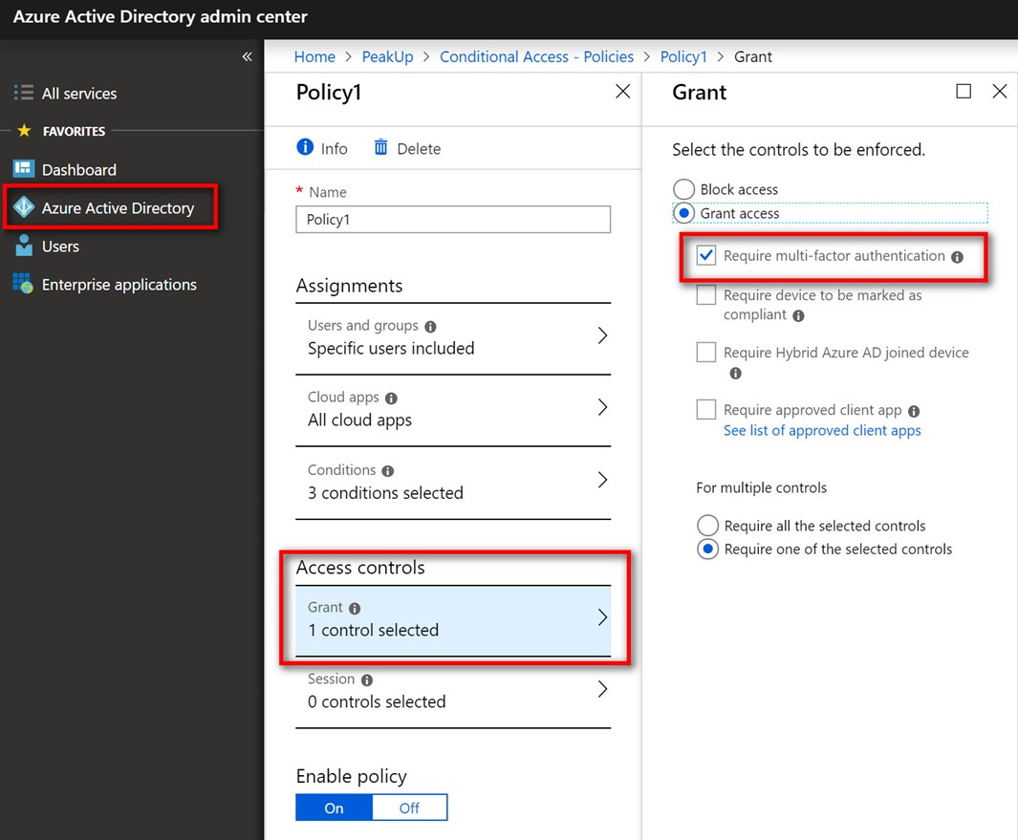Close the Grant blade
Viewport: 1018px width, 840px height.
click(1000, 92)
